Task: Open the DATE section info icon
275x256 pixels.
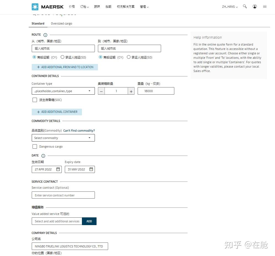Action: 43,155
